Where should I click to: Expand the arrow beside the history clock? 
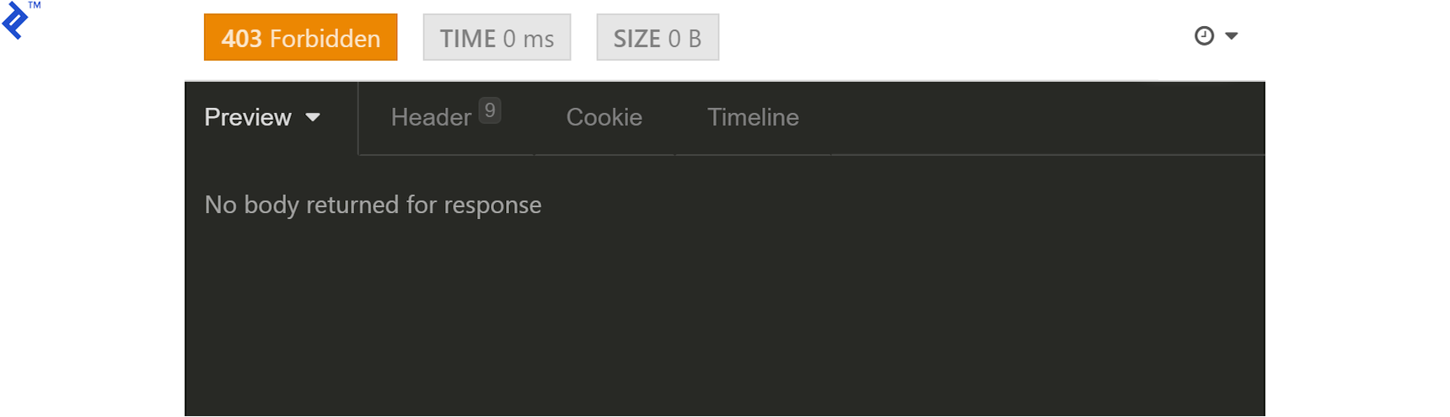1232,36
